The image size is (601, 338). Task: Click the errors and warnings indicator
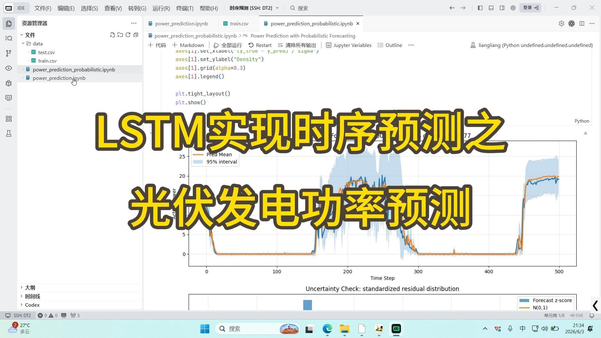[x=48, y=315]
